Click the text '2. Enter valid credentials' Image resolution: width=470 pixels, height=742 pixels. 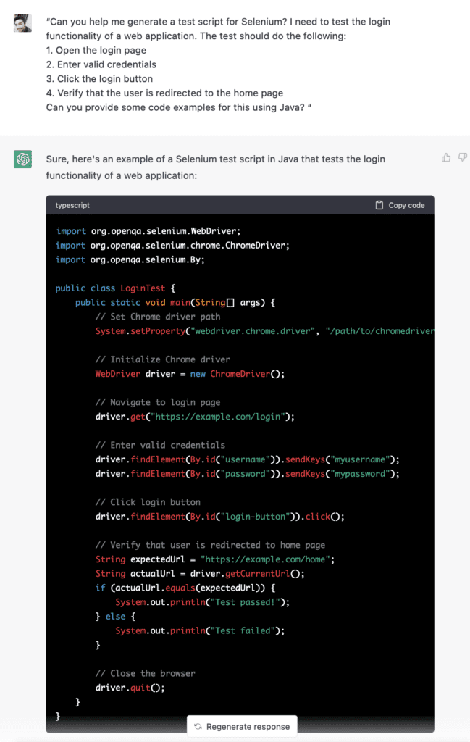101,64
